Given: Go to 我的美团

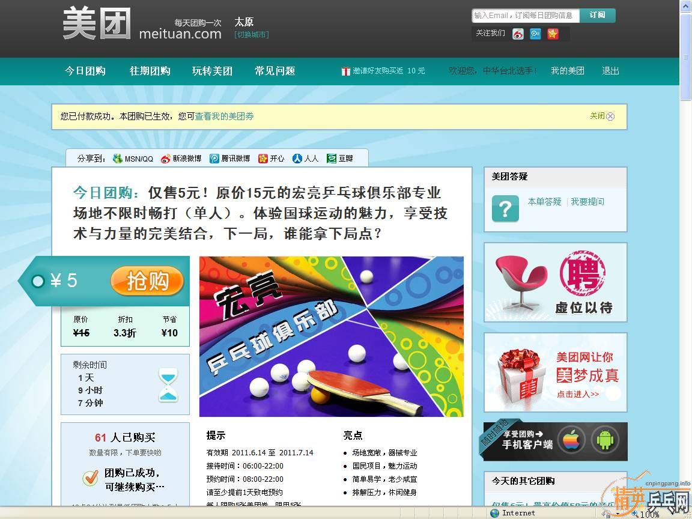Looking at the screenshot, I should (568, 71).
